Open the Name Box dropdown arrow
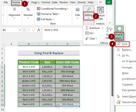Image resolution: width=136 pixels, height=112 pixels. [20, 30]
